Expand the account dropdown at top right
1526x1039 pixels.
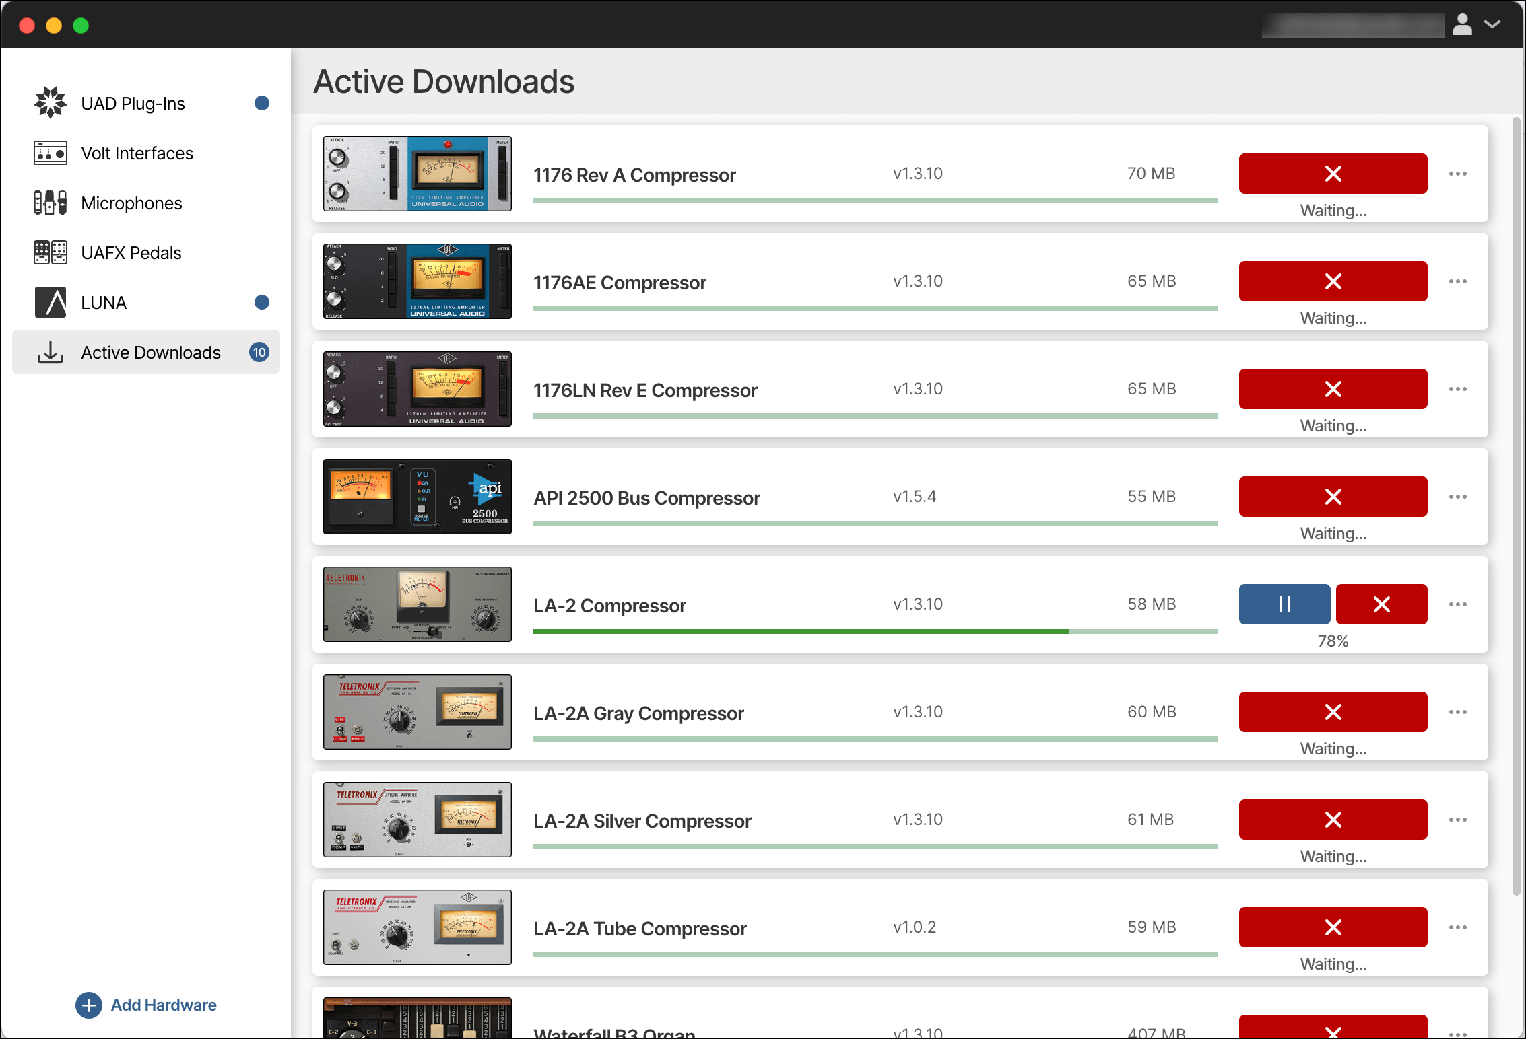(1492, 25)
